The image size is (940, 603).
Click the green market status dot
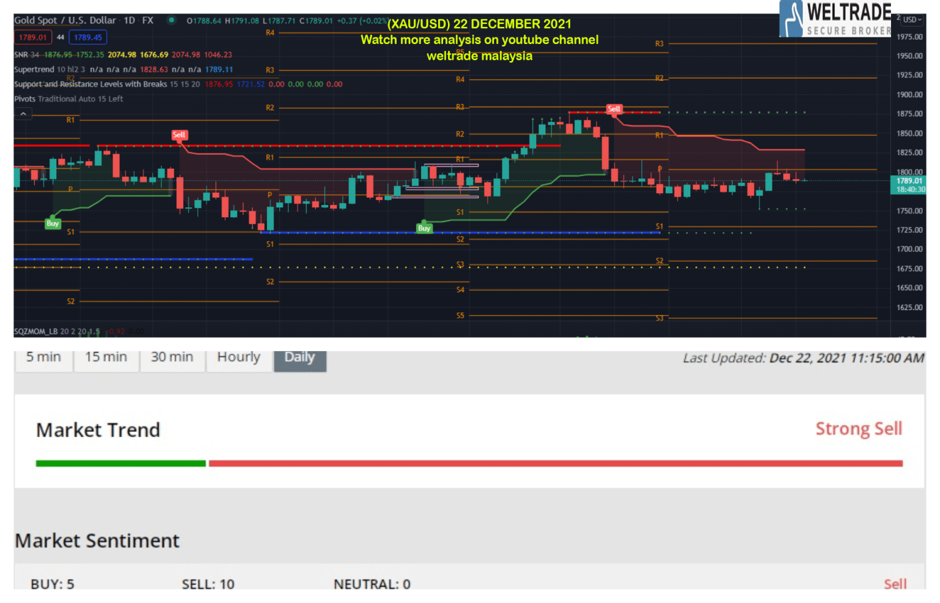[x=172, y=20]
